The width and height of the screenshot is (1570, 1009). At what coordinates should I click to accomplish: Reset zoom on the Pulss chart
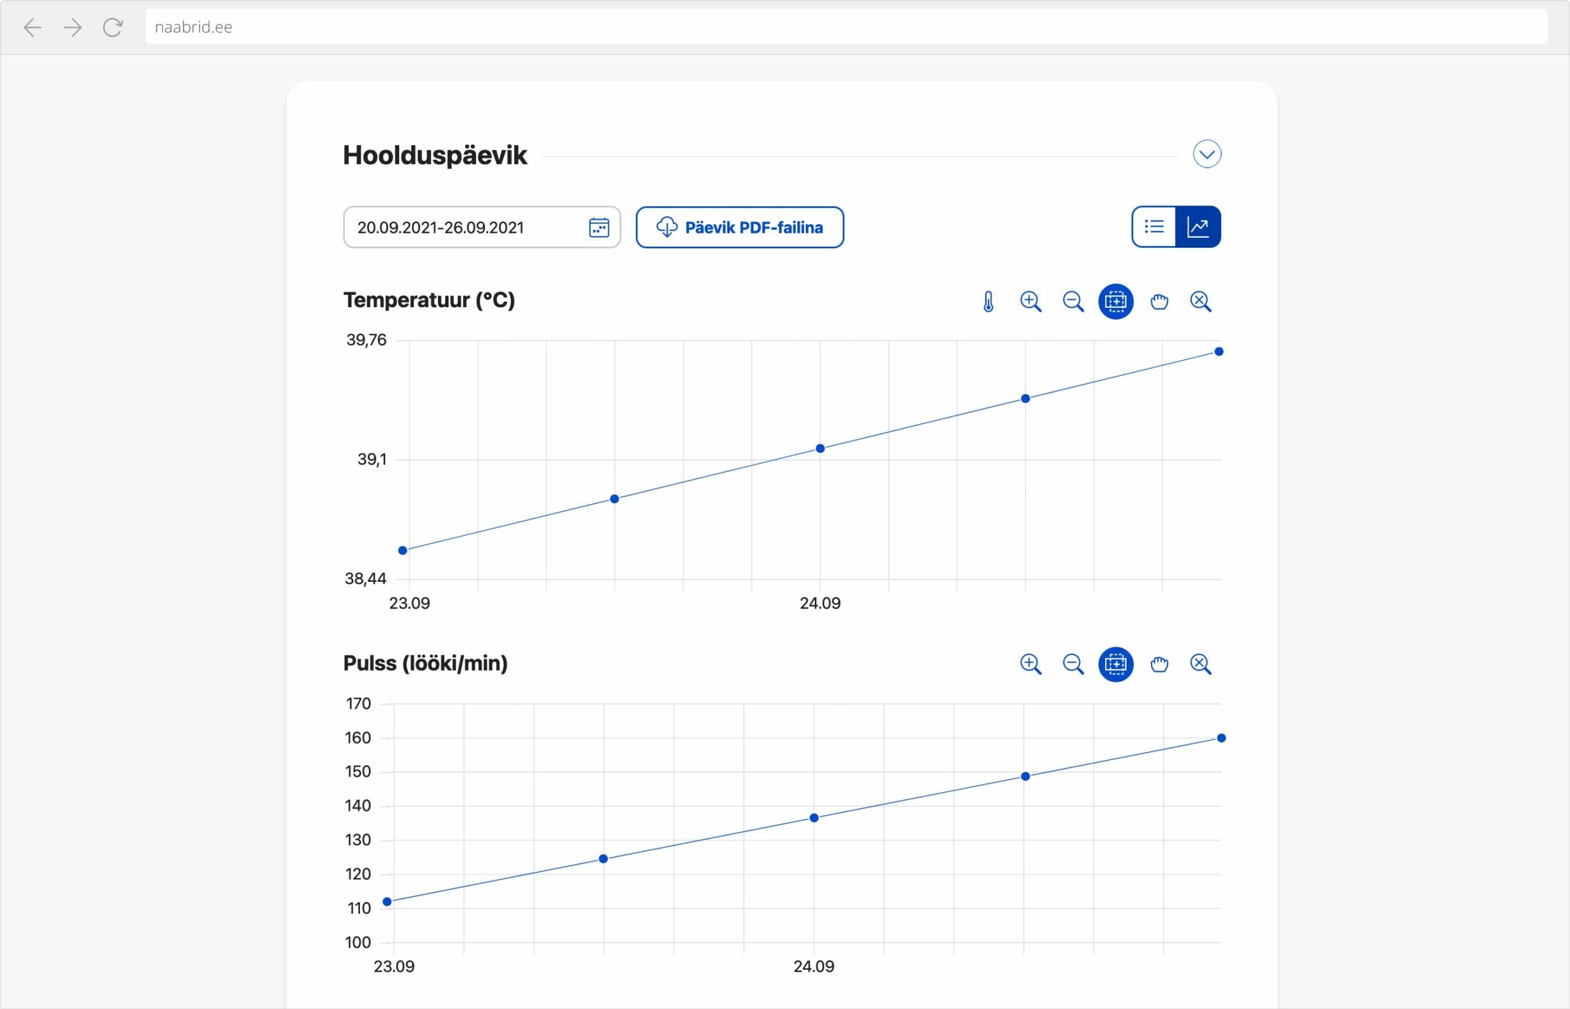tap(1201, 664)
